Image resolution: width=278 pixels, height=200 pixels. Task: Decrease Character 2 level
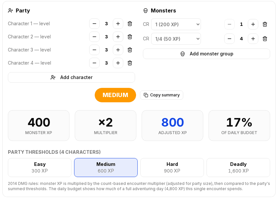pyautogui.click(x=94, y=37)
